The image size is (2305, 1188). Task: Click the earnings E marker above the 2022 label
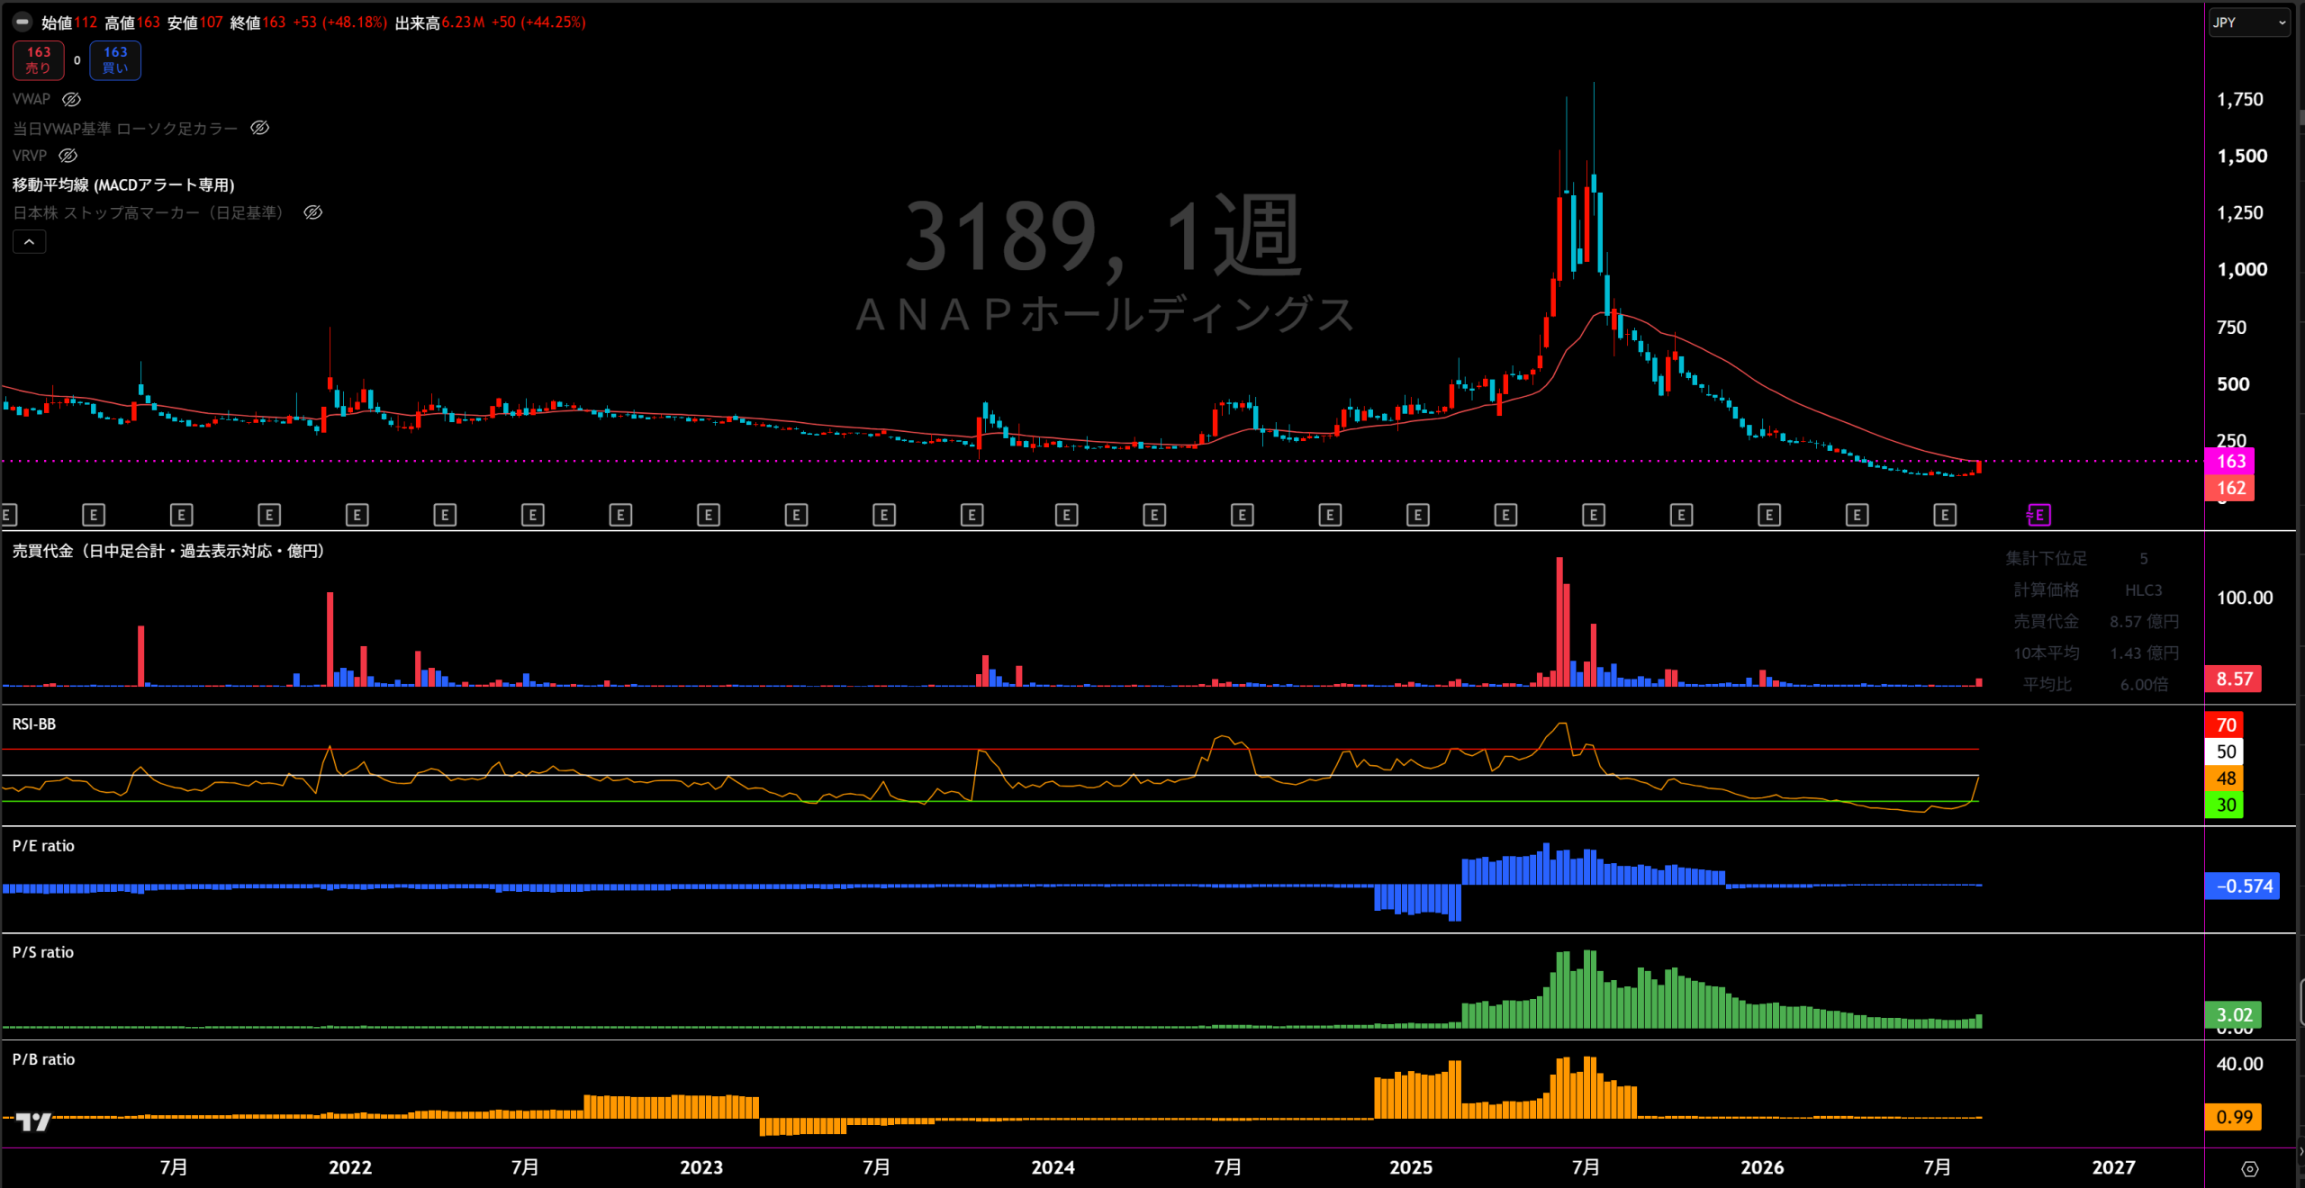pyautogui.click(x=357, y=515)
